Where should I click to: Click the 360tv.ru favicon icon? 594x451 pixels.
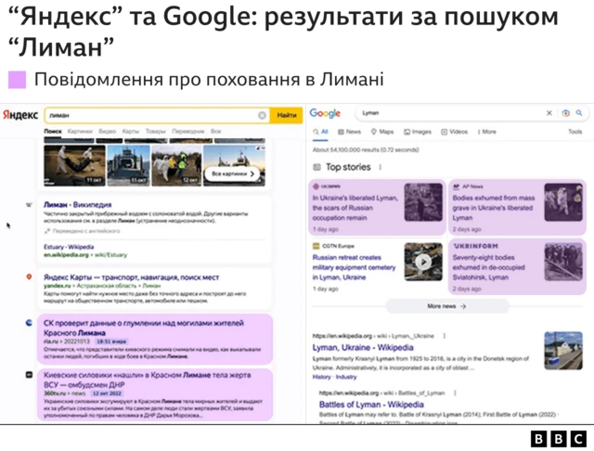coord(29,375)
